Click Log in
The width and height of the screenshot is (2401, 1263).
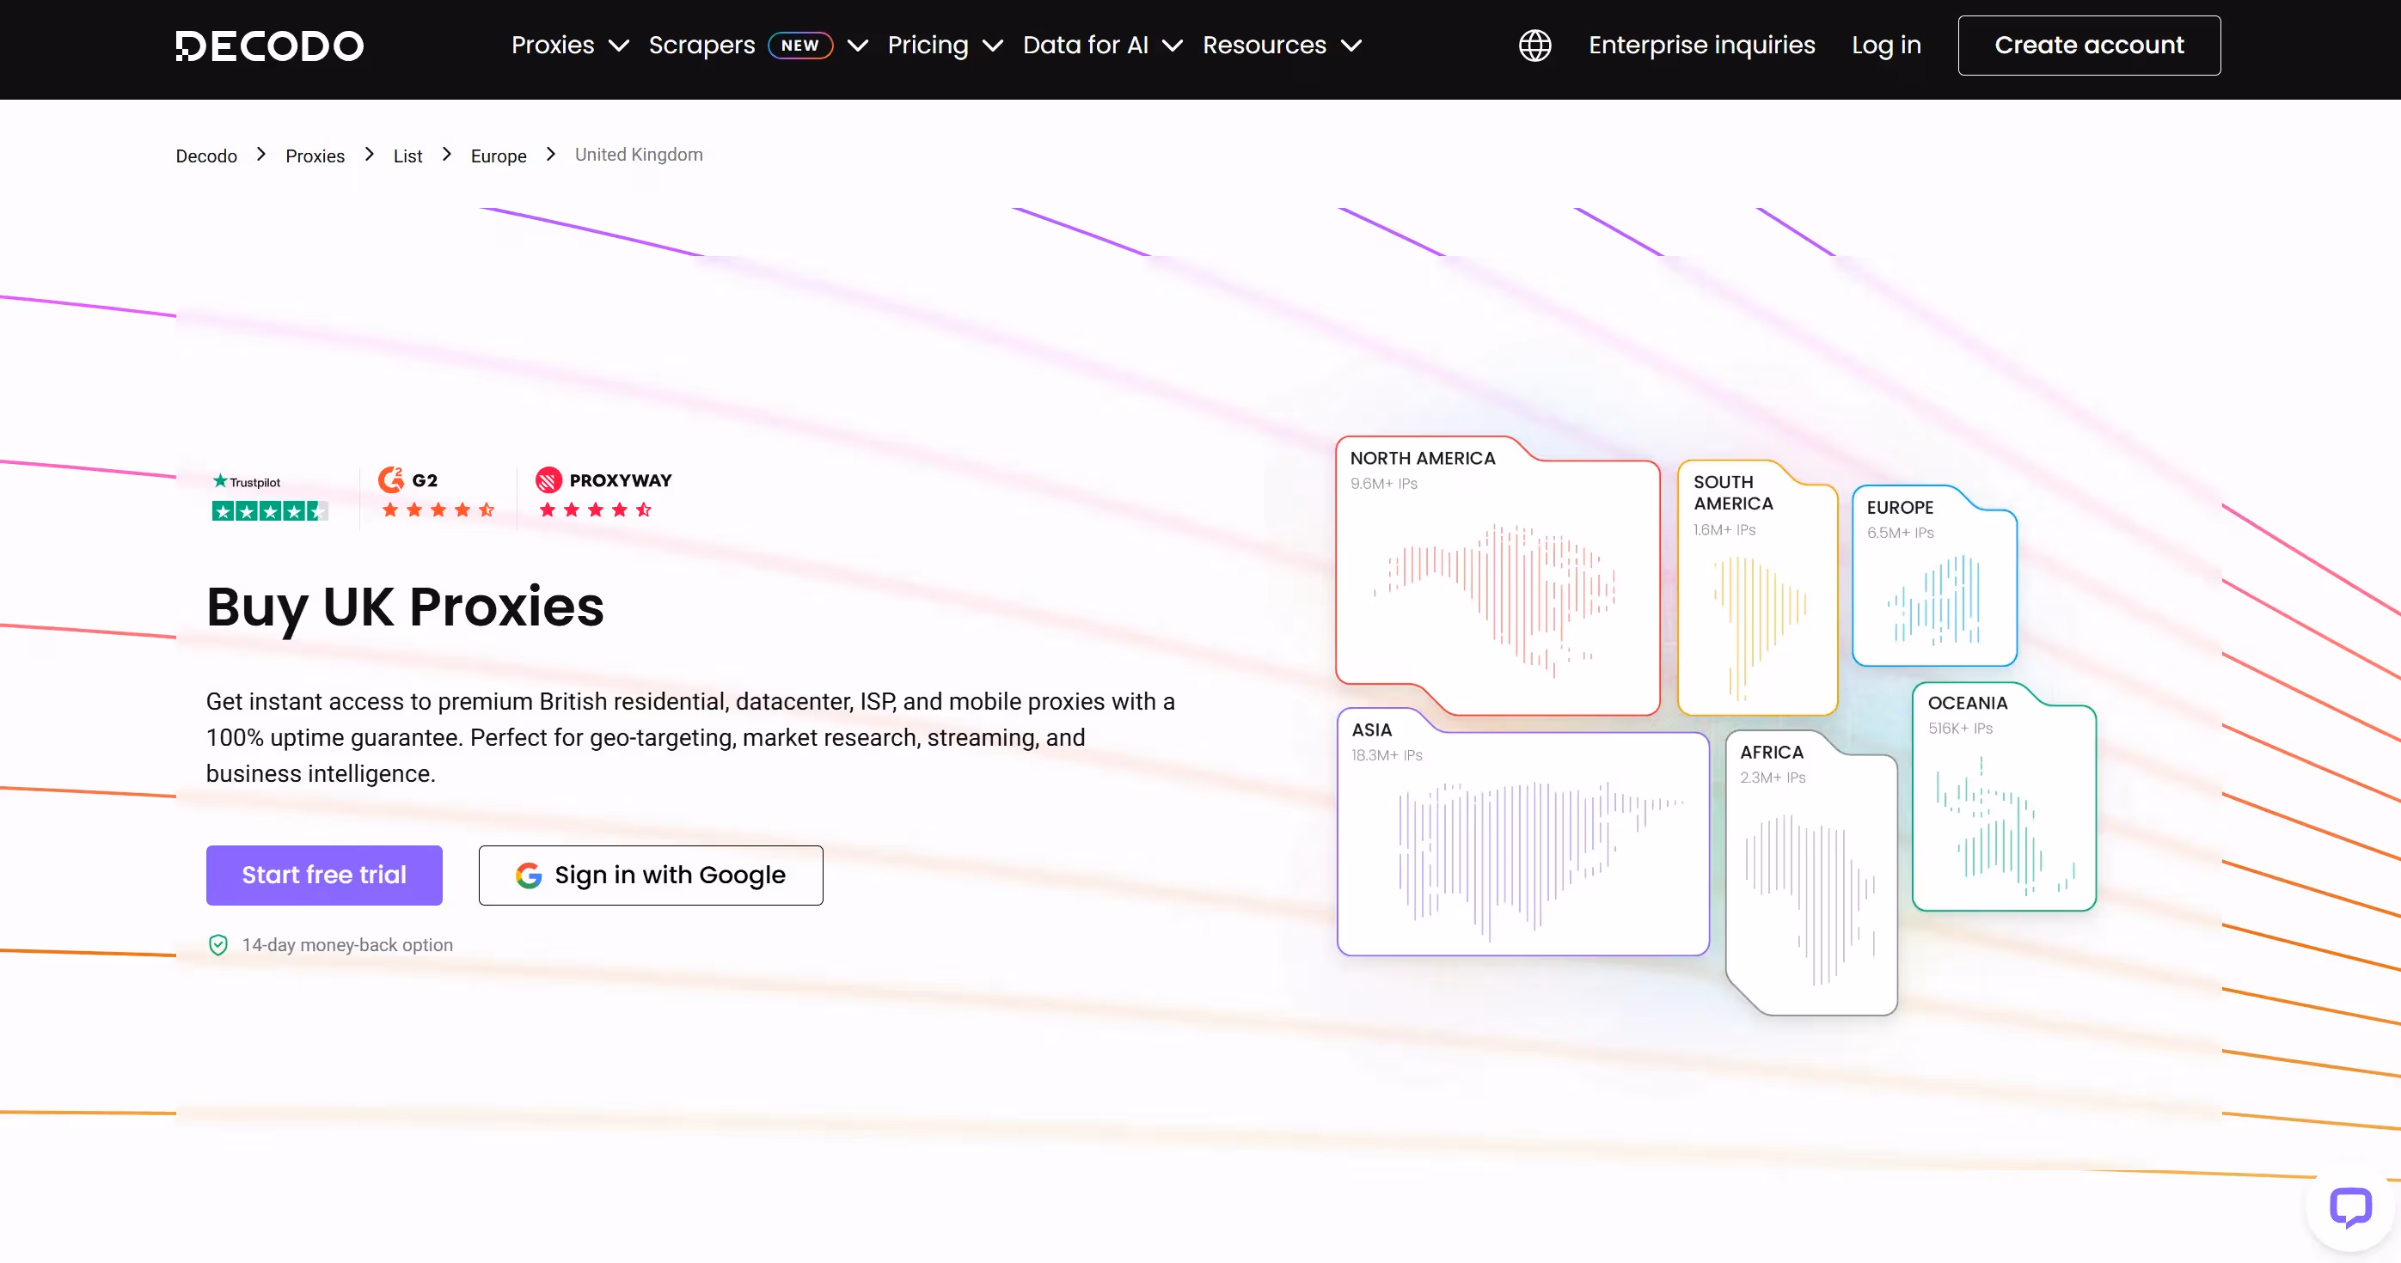(1885, 44)
